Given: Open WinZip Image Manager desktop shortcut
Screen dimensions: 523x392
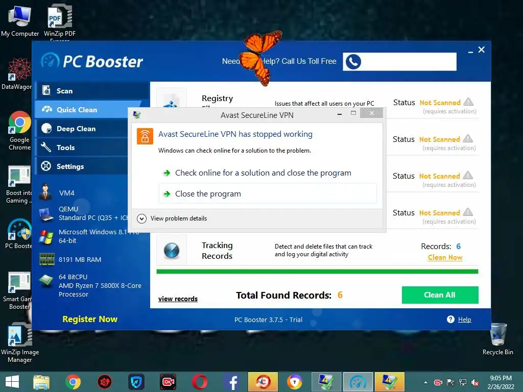Looking at the screenshot, I should tap(20, 344).
